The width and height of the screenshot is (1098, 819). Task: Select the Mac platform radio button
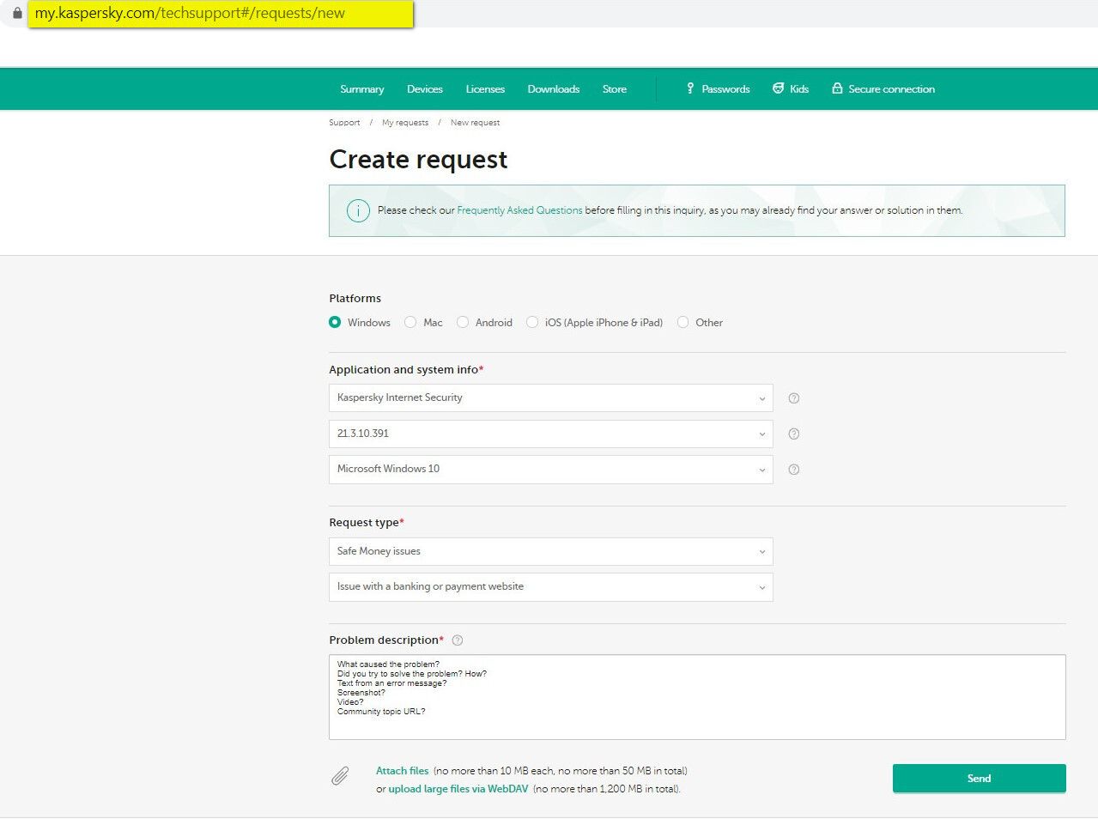(x=410, y=322)
